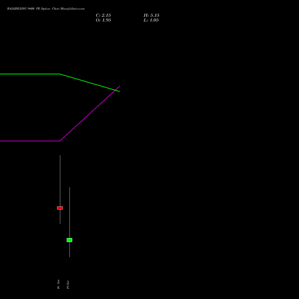Click the red candlestick body
This screenshot has height=299, width=299.
tap(60, 208)
